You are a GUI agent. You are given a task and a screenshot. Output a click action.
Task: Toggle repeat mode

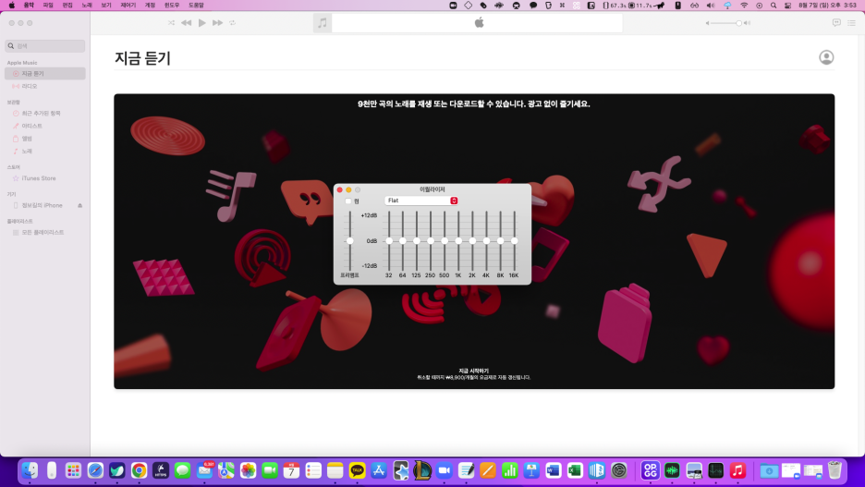point(232,22)
